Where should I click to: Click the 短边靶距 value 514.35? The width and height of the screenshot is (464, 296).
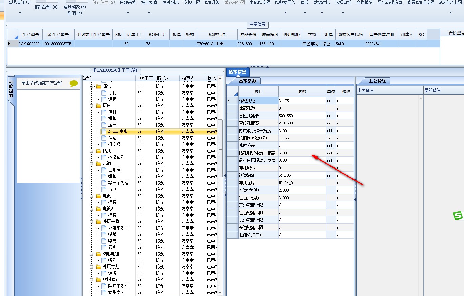coord(302,175)
